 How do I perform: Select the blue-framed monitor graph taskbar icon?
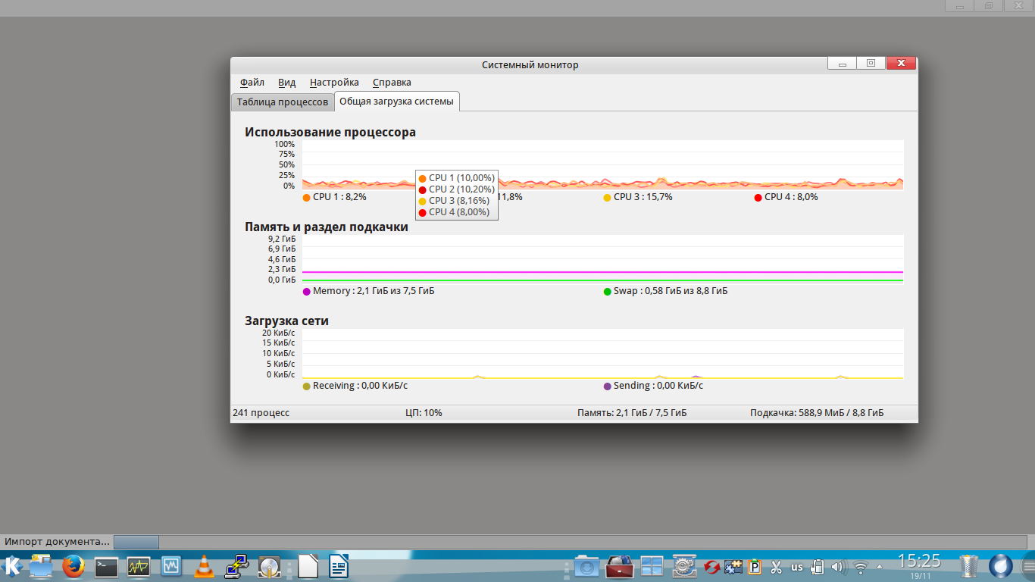170,565
